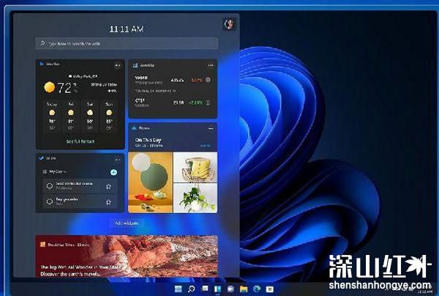Image resolution: width=439 pixels, height=296 pixels.
Task: Select the Sun forecast column
Action: [109, 116]
